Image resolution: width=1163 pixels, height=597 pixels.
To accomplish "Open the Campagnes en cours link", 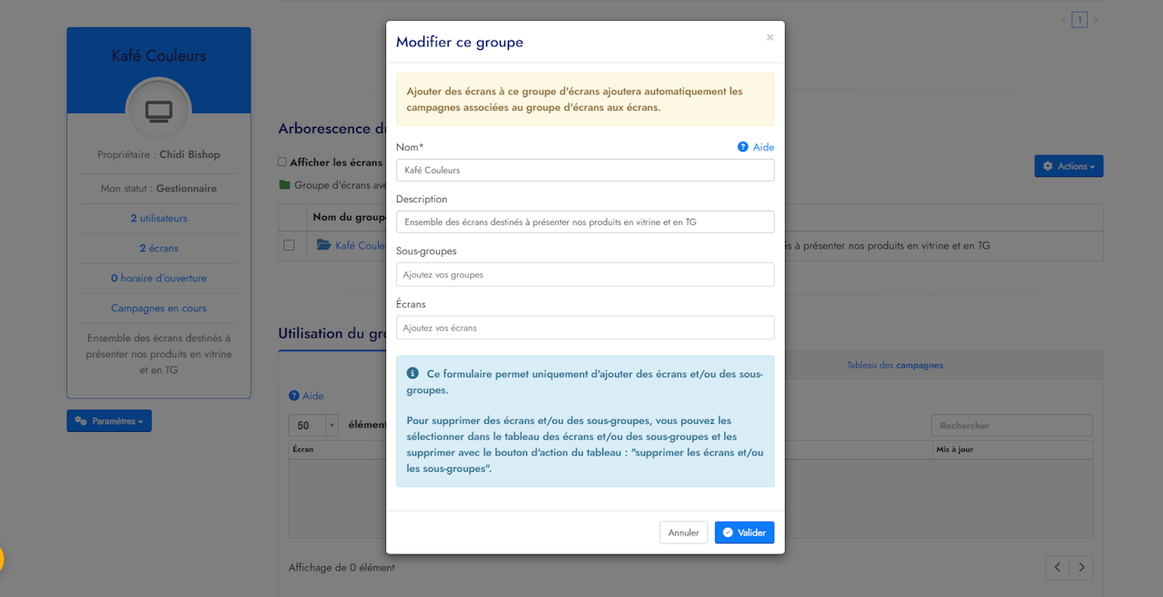I will click(x=159, y=308).
